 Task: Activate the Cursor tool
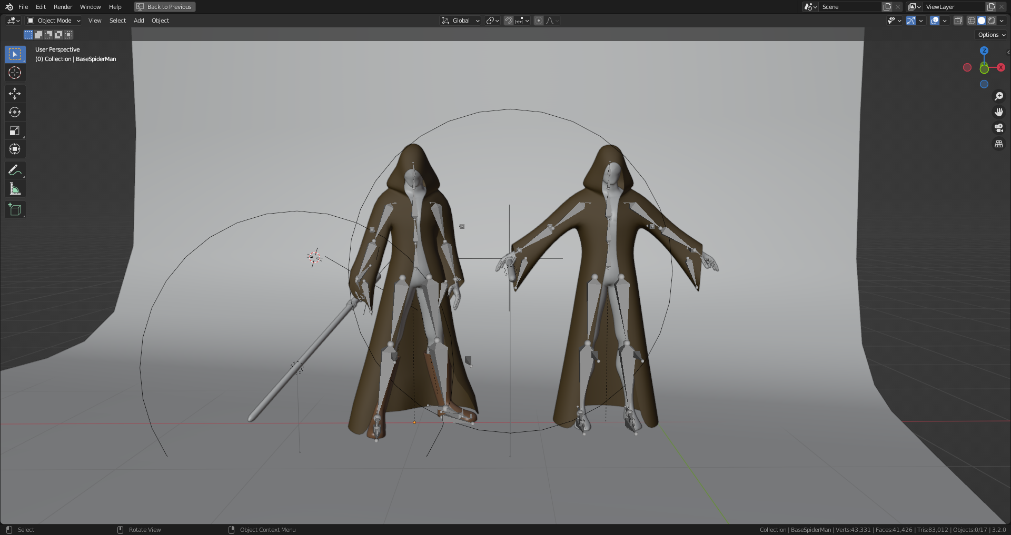click(15, 73)
